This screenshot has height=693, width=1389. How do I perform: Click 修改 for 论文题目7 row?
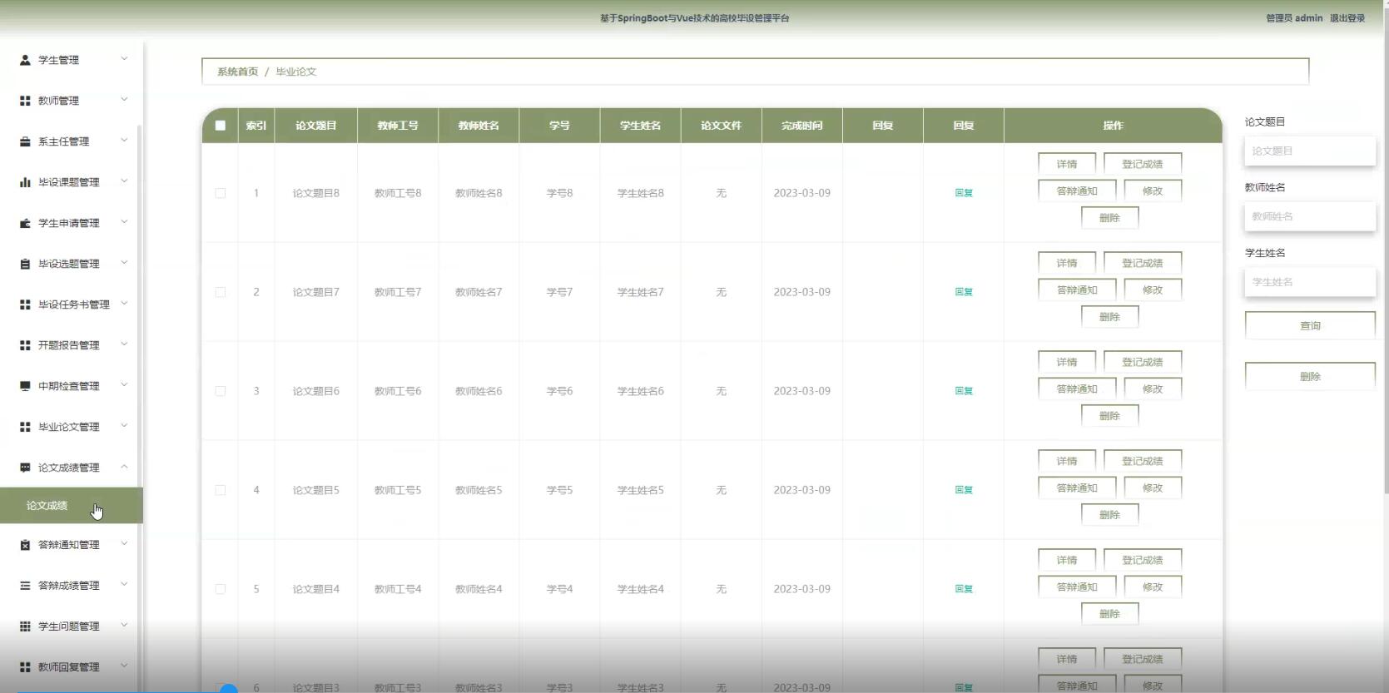pos(1153,290)
